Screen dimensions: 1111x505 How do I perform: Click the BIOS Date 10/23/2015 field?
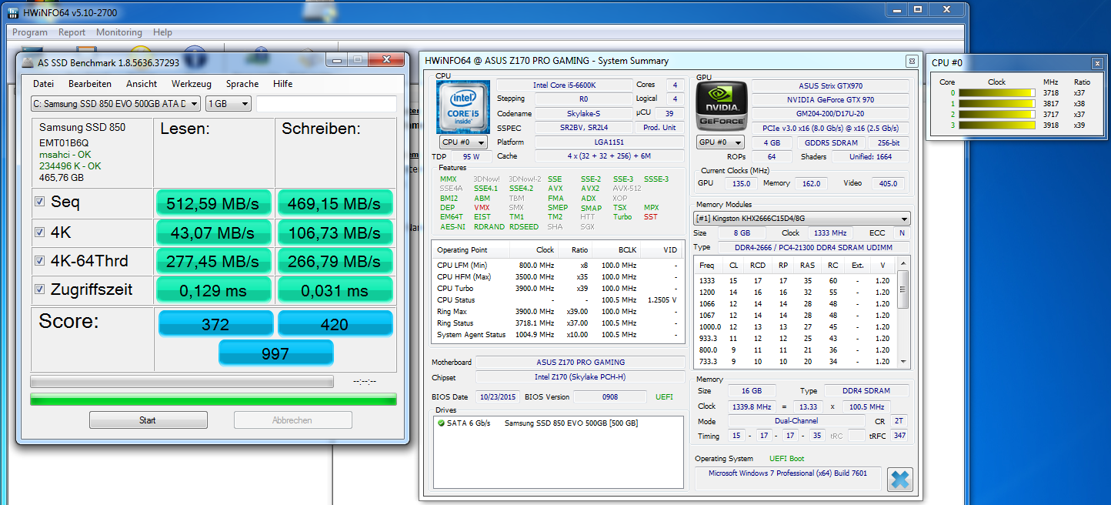point(496,396)
